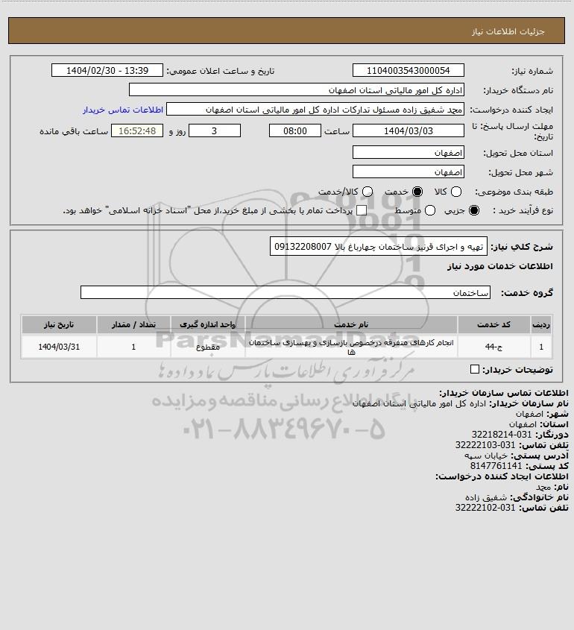The height and width of the screenshot is (630, 574).
Task: Click the service group field ساختمان
Action: coord(286,292)
